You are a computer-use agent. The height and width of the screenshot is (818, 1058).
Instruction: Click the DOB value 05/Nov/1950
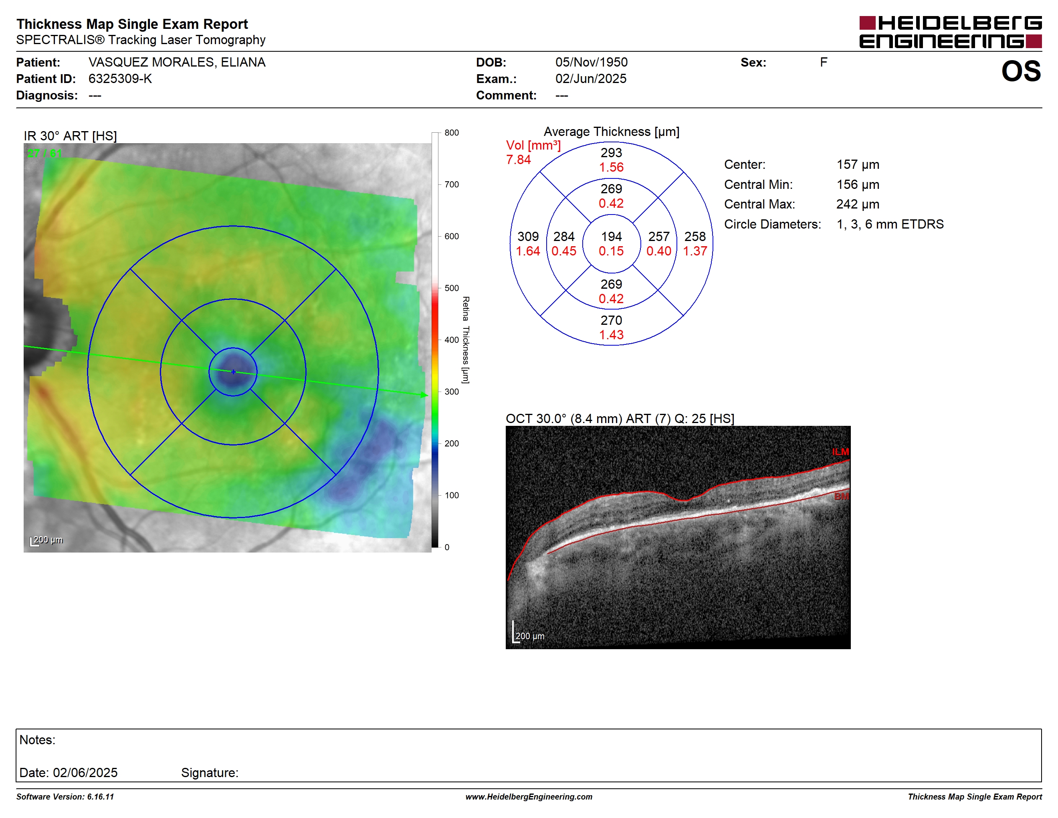point(591,63)
